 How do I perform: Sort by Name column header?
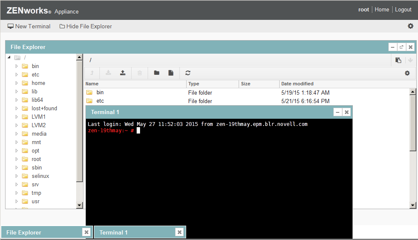point(135,84)
